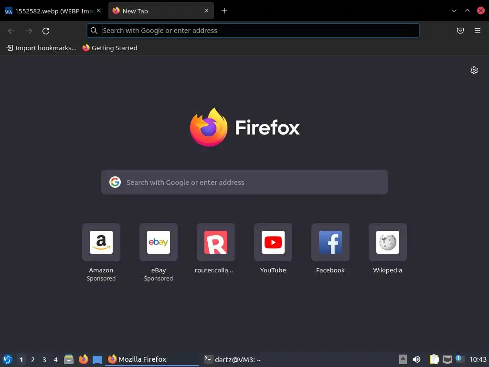Click the network connection tray icon
Viewport: 489px width, 367px height.
(x=447, y=359)
